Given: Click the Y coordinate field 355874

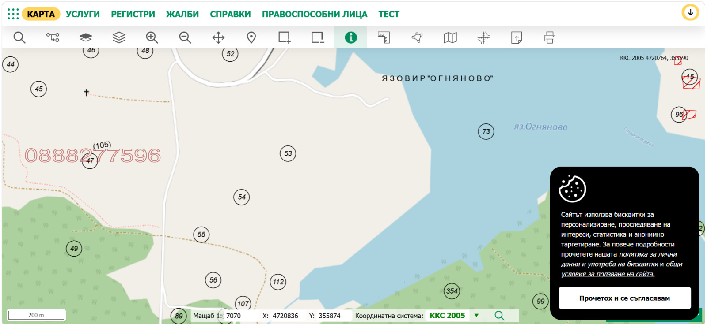Looking at the screenshot, I should pos(334,316).
